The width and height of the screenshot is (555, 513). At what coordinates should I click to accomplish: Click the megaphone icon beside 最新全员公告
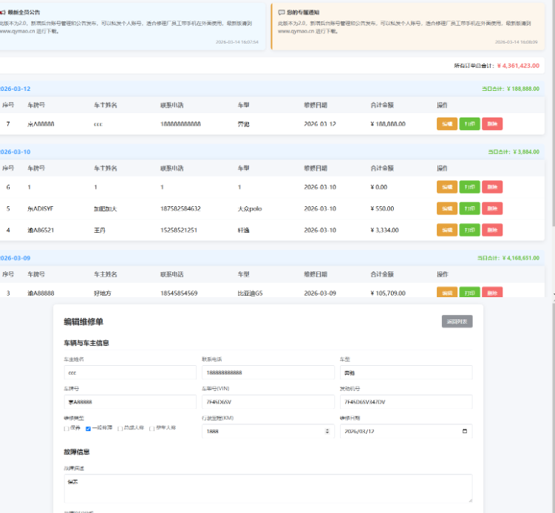point(3,13)
